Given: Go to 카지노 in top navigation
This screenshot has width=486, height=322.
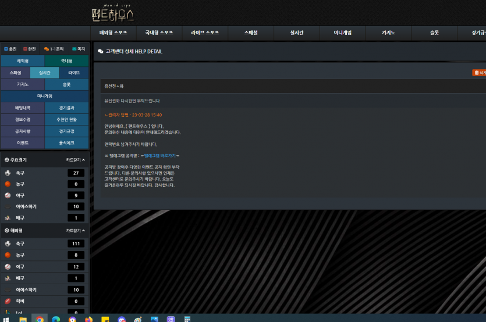Looking at the screenshot, I should [388, 33].
